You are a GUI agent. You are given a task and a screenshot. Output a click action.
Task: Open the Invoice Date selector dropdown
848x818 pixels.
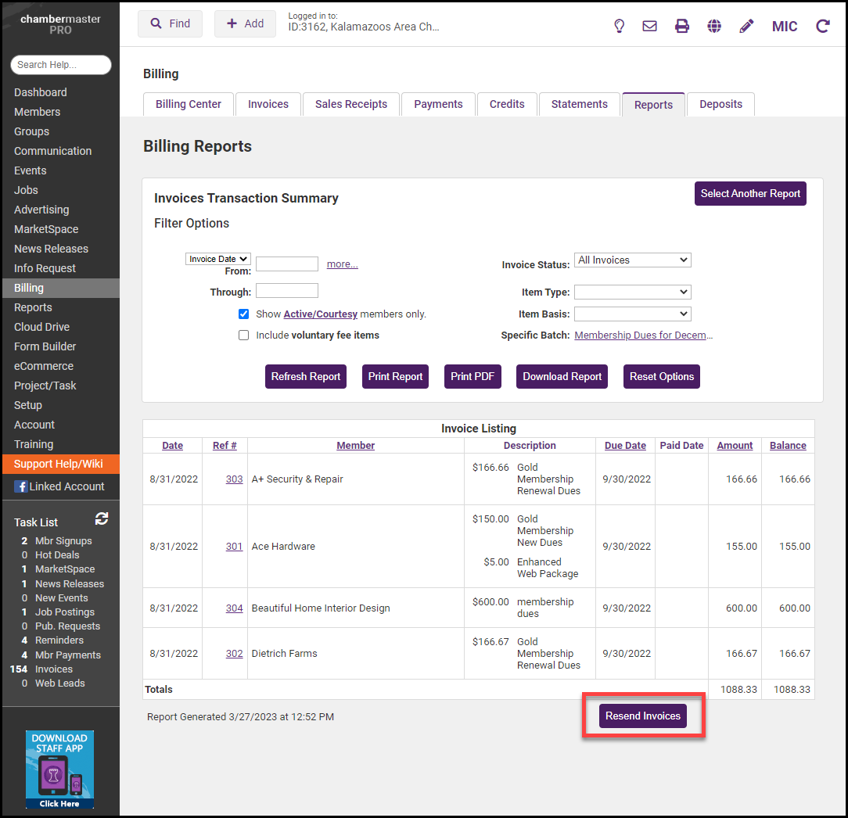(218, 259)
